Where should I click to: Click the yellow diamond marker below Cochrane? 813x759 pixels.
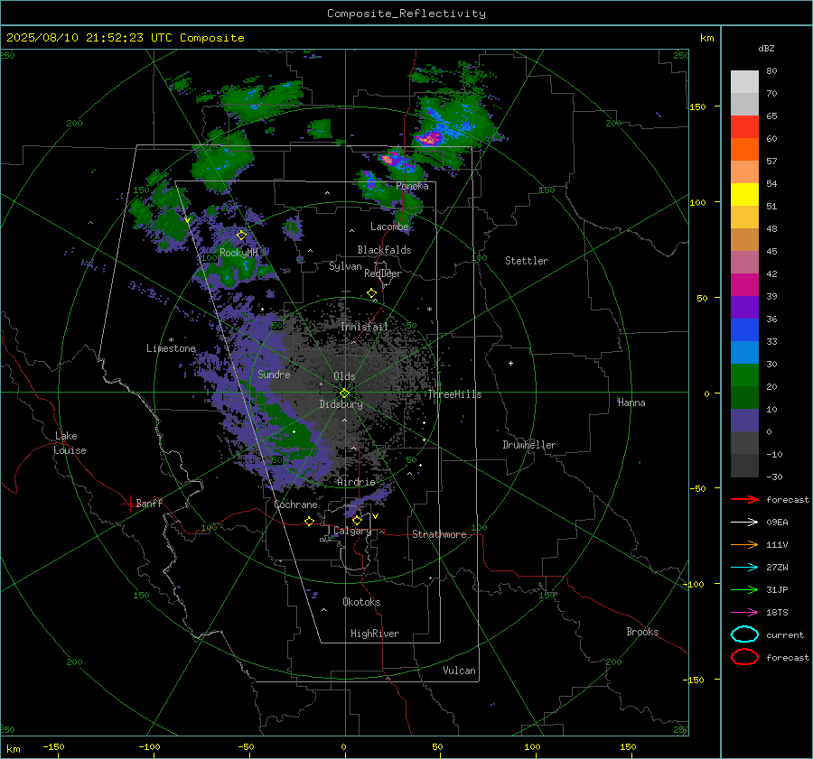point(309,521)
